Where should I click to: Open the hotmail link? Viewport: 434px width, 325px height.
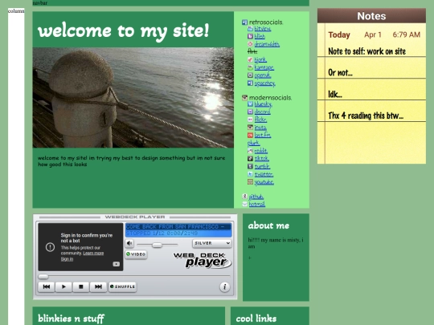(257, 204)
